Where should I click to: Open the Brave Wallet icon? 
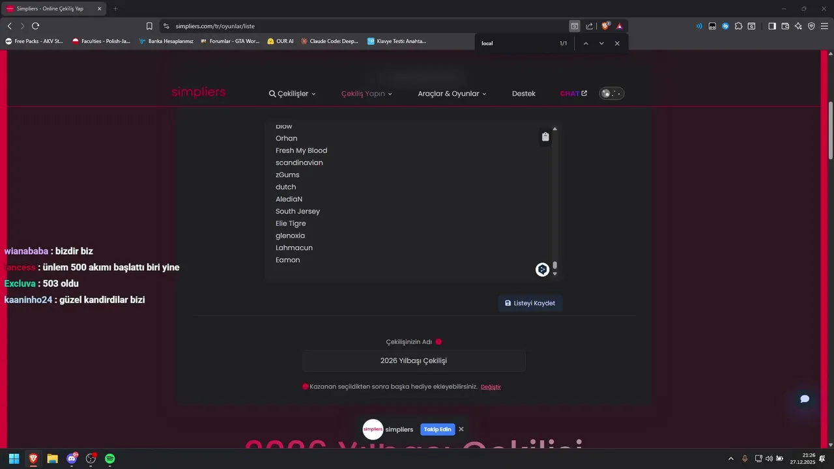[785, 26]
